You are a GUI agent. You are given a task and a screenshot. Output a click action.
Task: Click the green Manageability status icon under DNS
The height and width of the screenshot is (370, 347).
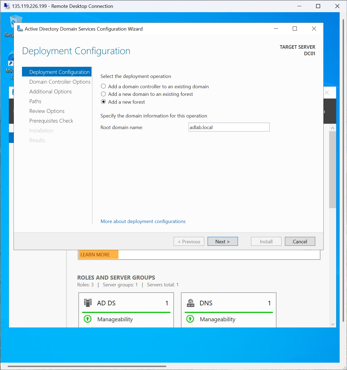click(x=190, y=319)
